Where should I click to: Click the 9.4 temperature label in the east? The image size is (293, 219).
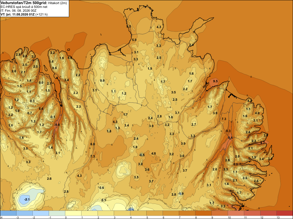[x=230, y=138]
